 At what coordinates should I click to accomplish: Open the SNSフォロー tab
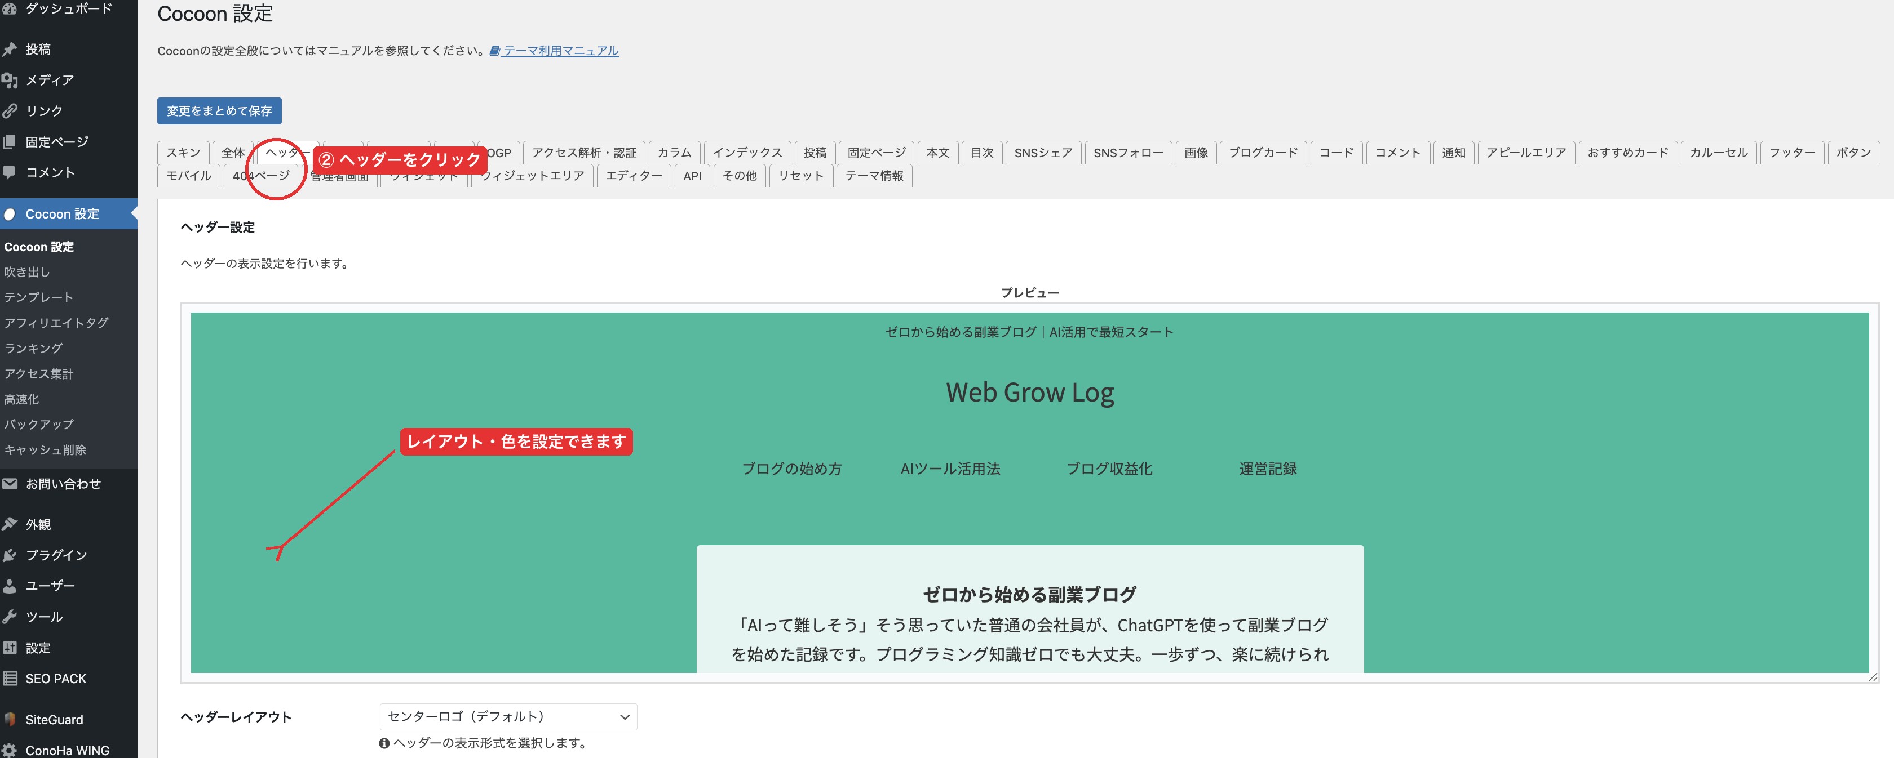pyautogui.click(x=1128, y=153)
